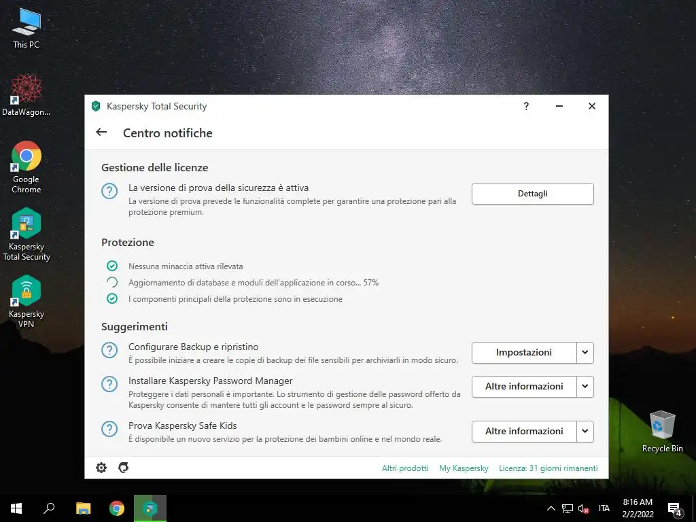The height and width of the screenshot is (522, 696).
Task: Select Kaspersky VPN desktop shortcut
Action: click(27, 302)
